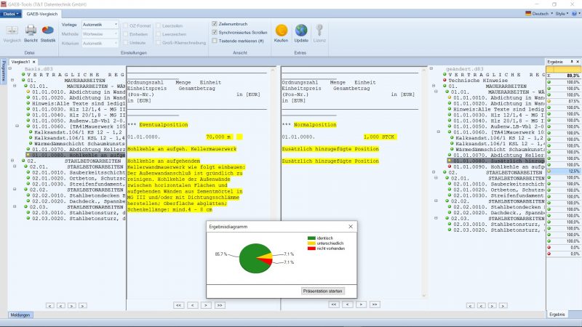The height and width of the screenshot is (327, 582).
Task: Click first navigation arrow under geändert.d83 tree
Action: 470,306
